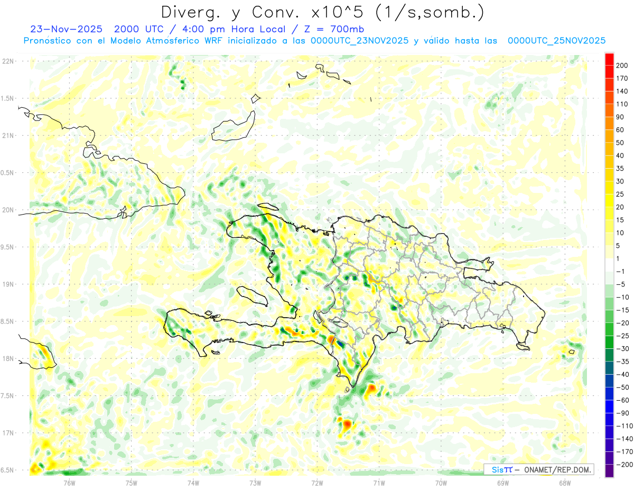Click the '140' color bar value
The image size is (634, 490).
[623, 91]
